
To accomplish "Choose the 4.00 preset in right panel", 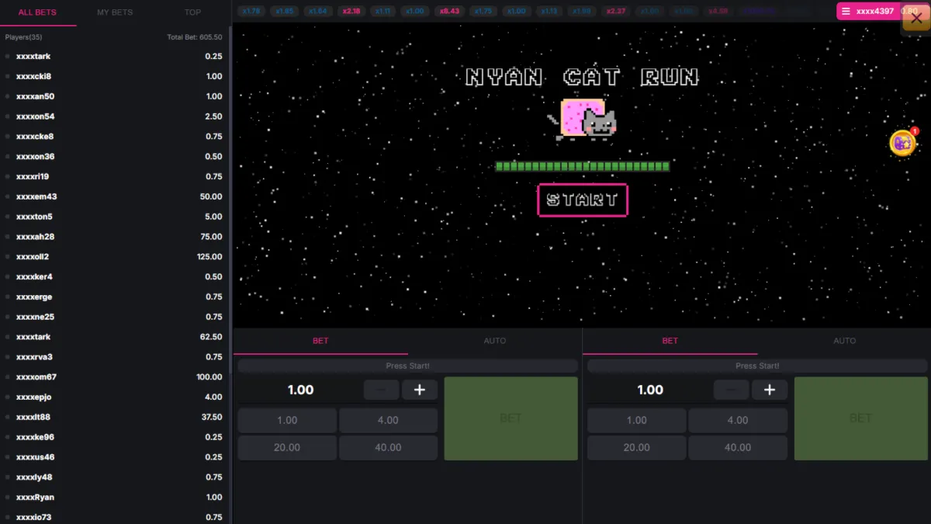I will point(738,420).
